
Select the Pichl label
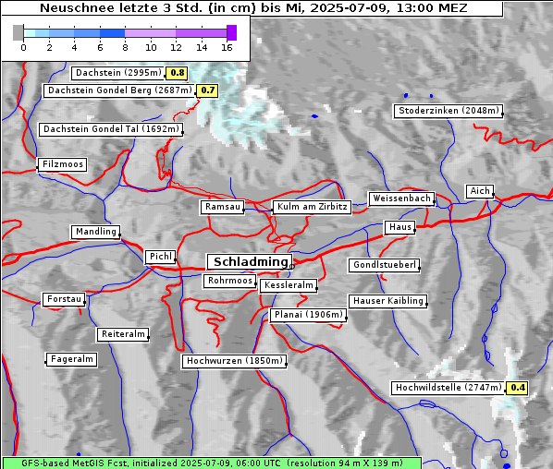(x=161, y=257)
